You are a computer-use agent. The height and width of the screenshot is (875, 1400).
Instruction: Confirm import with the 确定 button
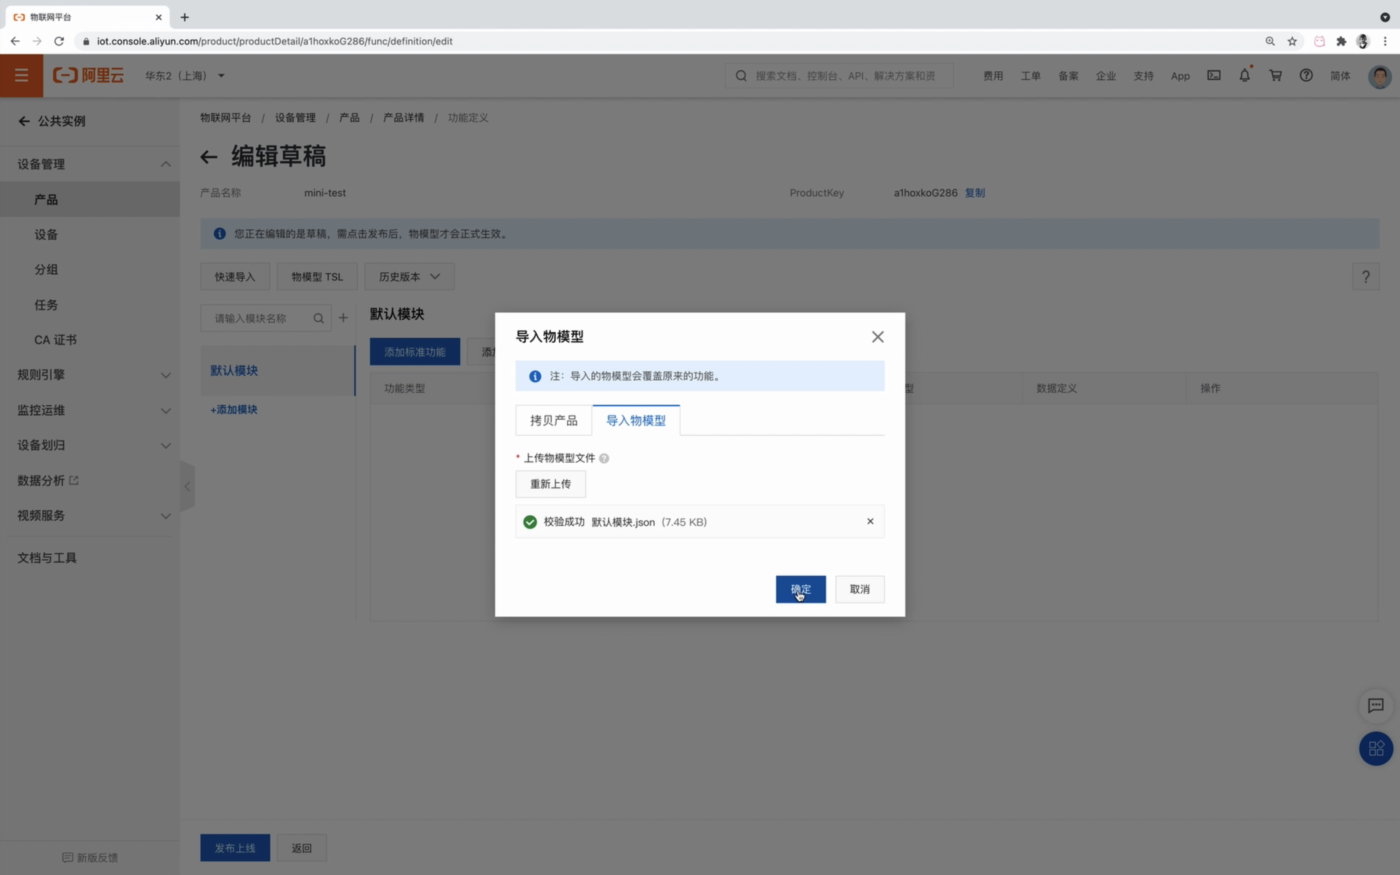point(800,589)
